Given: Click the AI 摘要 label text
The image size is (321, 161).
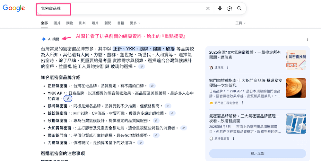Looking at the screenshot, I should pyautogui.click(x=54, y=39).
